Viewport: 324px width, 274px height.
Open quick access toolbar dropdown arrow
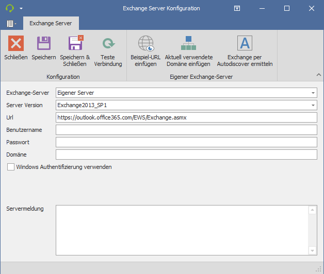point(21,9)
